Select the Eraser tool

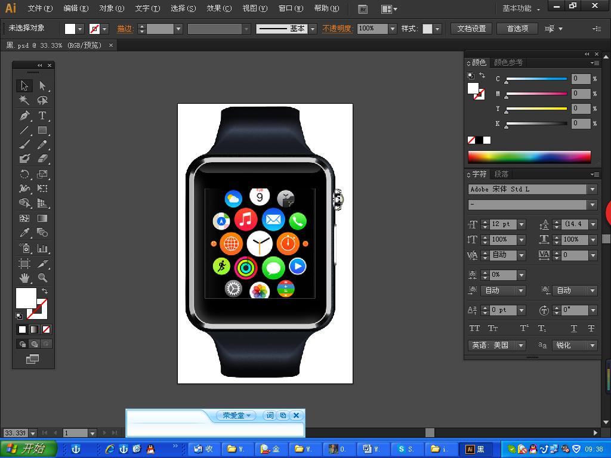click(x=42, y=159)
